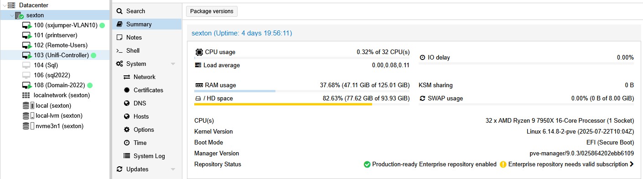
Task: Click the System gears icon
Action: click(x=119, y=64)
